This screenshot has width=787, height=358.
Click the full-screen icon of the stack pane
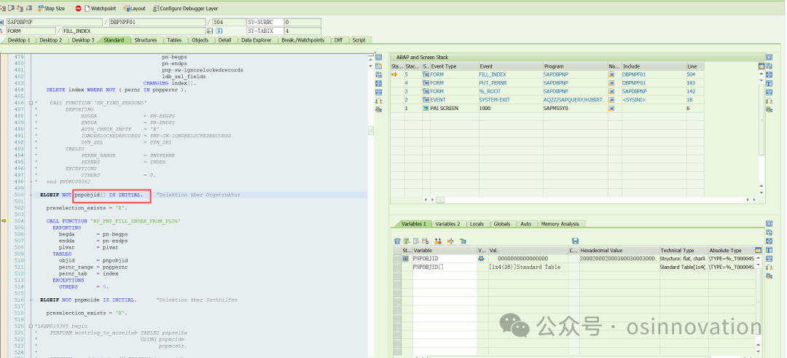(769, 74)
